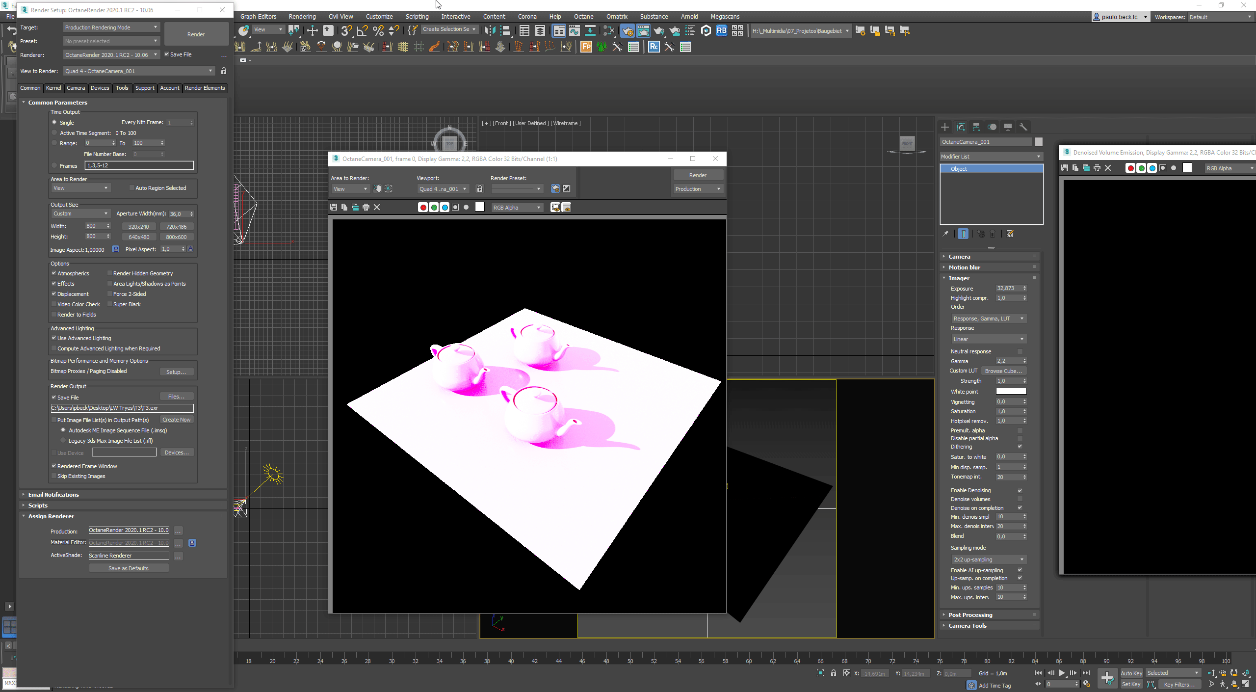The height and width of the screenshot is (692, 1256).
Task: Toggle the red channel button in frame buffer
Action: point(422,207)
